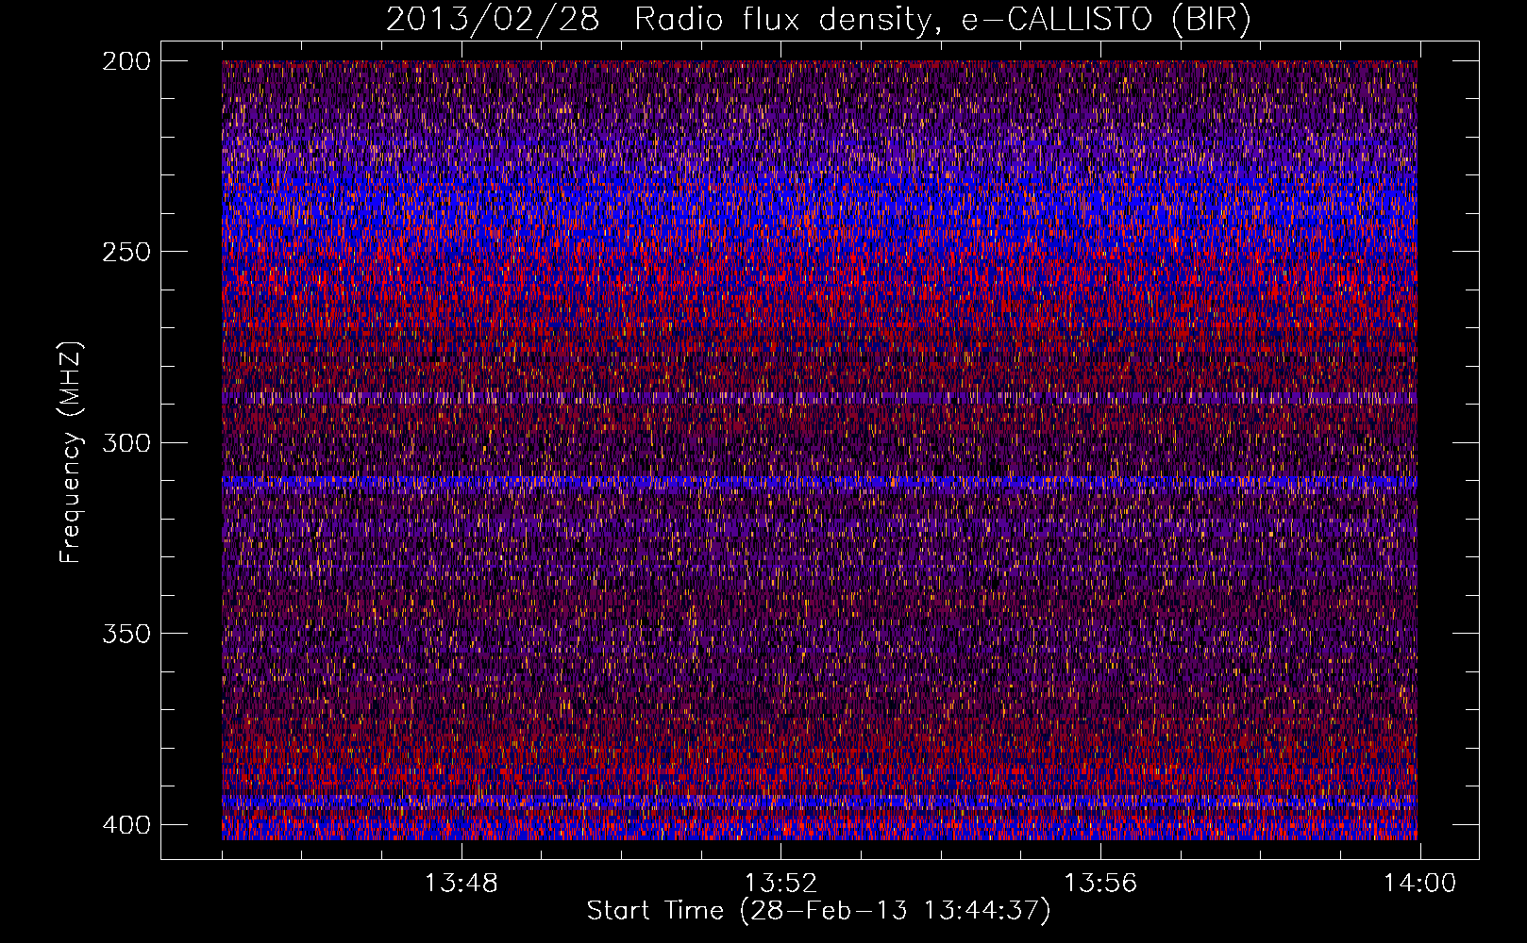Click the 'Frequency (MHZ)' y-axis title

click(x=71, y=453)
